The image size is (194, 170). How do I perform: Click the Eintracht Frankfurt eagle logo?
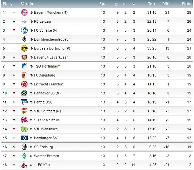[24, 84]
